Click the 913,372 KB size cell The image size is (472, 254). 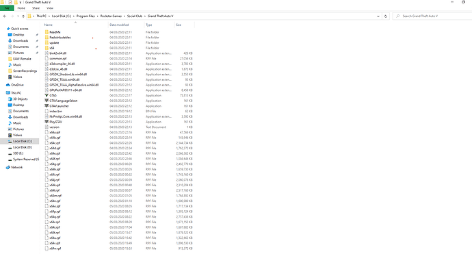click(x=185, y=249)
